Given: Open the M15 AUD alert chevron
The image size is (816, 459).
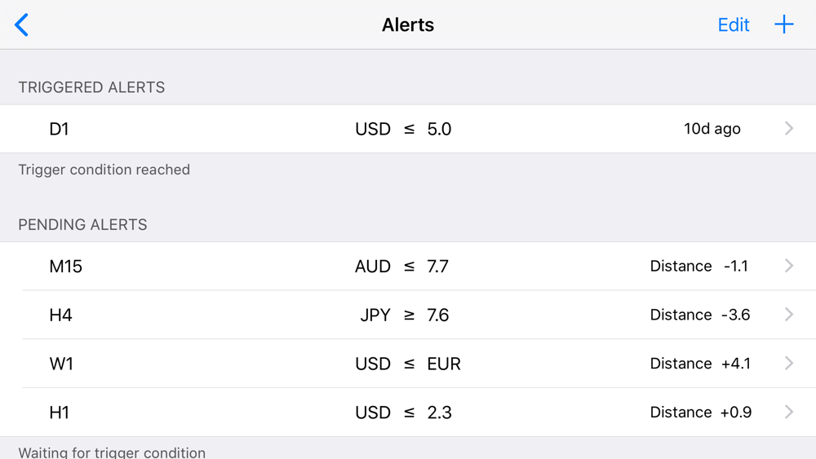Looking at the screenshot, I should 789,266.
